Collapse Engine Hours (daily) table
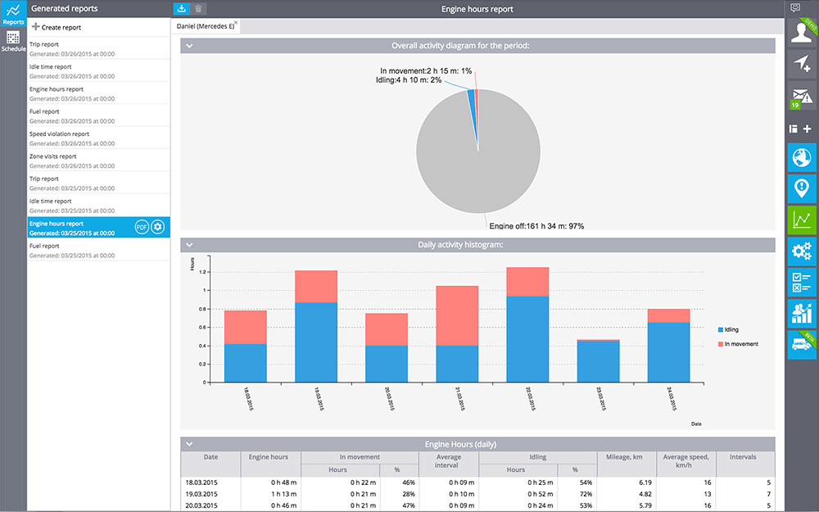Image resolution: width=819 pixels, height=512 pixels. click(189, 444)
